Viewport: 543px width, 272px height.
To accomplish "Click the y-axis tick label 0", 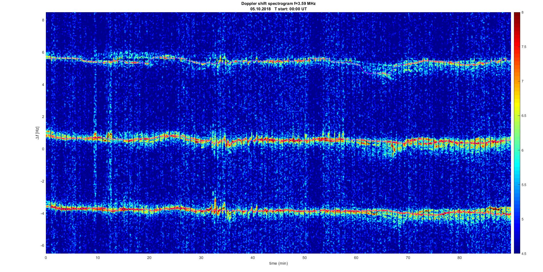I will click(x=43, y=149).
